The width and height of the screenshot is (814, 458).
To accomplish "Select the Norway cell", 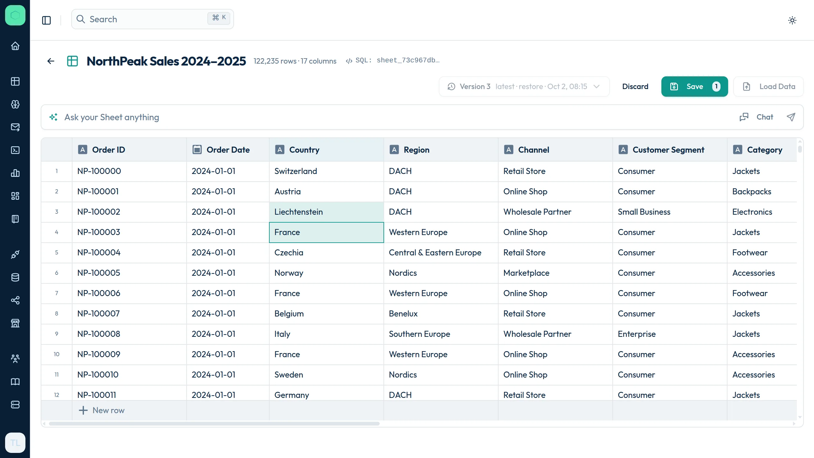I will tap(327, 273).
